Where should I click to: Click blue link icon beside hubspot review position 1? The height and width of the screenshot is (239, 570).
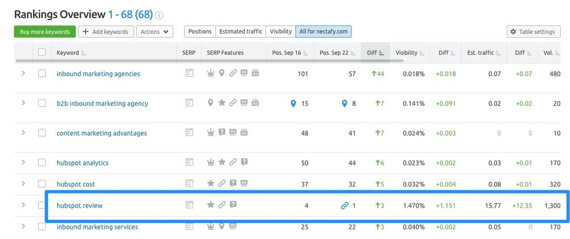point(345,205)
